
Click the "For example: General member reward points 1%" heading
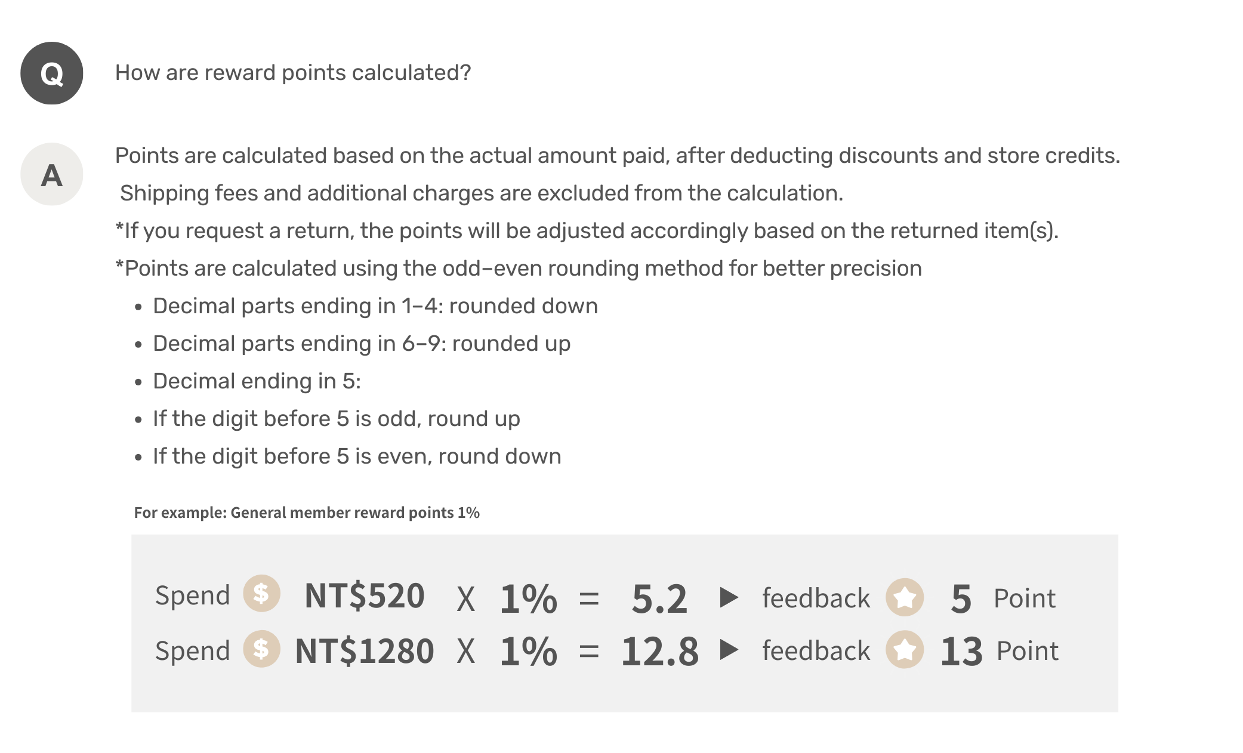pos(307,513)
